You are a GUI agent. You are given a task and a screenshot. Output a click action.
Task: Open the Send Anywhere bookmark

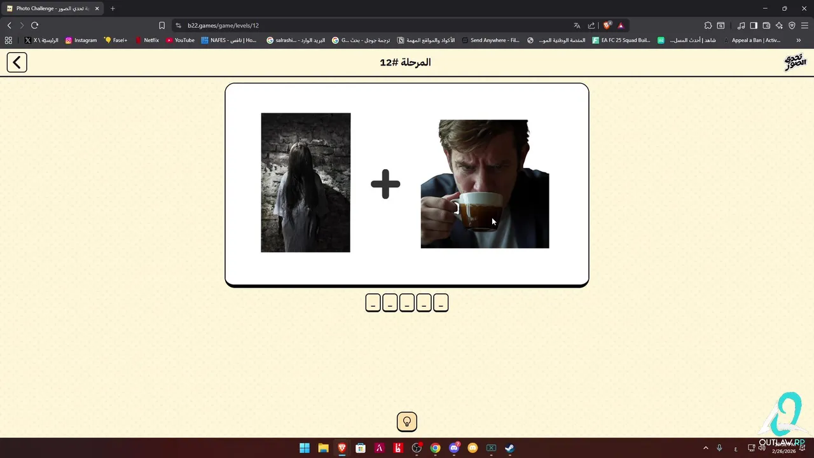490,40
